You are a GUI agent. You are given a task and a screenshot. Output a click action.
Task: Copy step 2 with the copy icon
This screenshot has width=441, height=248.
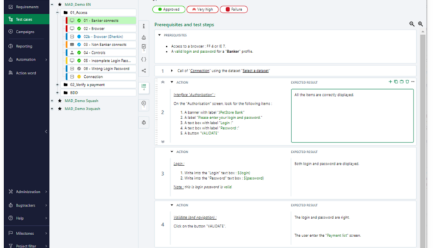[x=396, y=81]
